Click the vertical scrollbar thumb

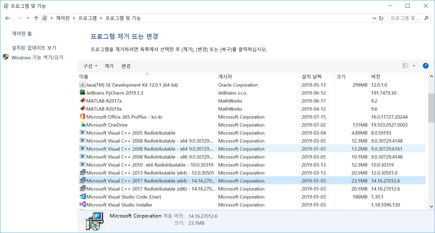(x=431, y=108)
